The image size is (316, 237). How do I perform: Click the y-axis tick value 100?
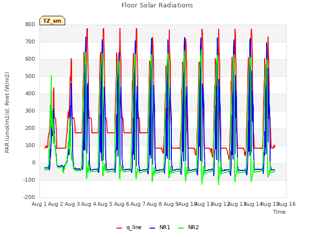(x=30, y=146)
